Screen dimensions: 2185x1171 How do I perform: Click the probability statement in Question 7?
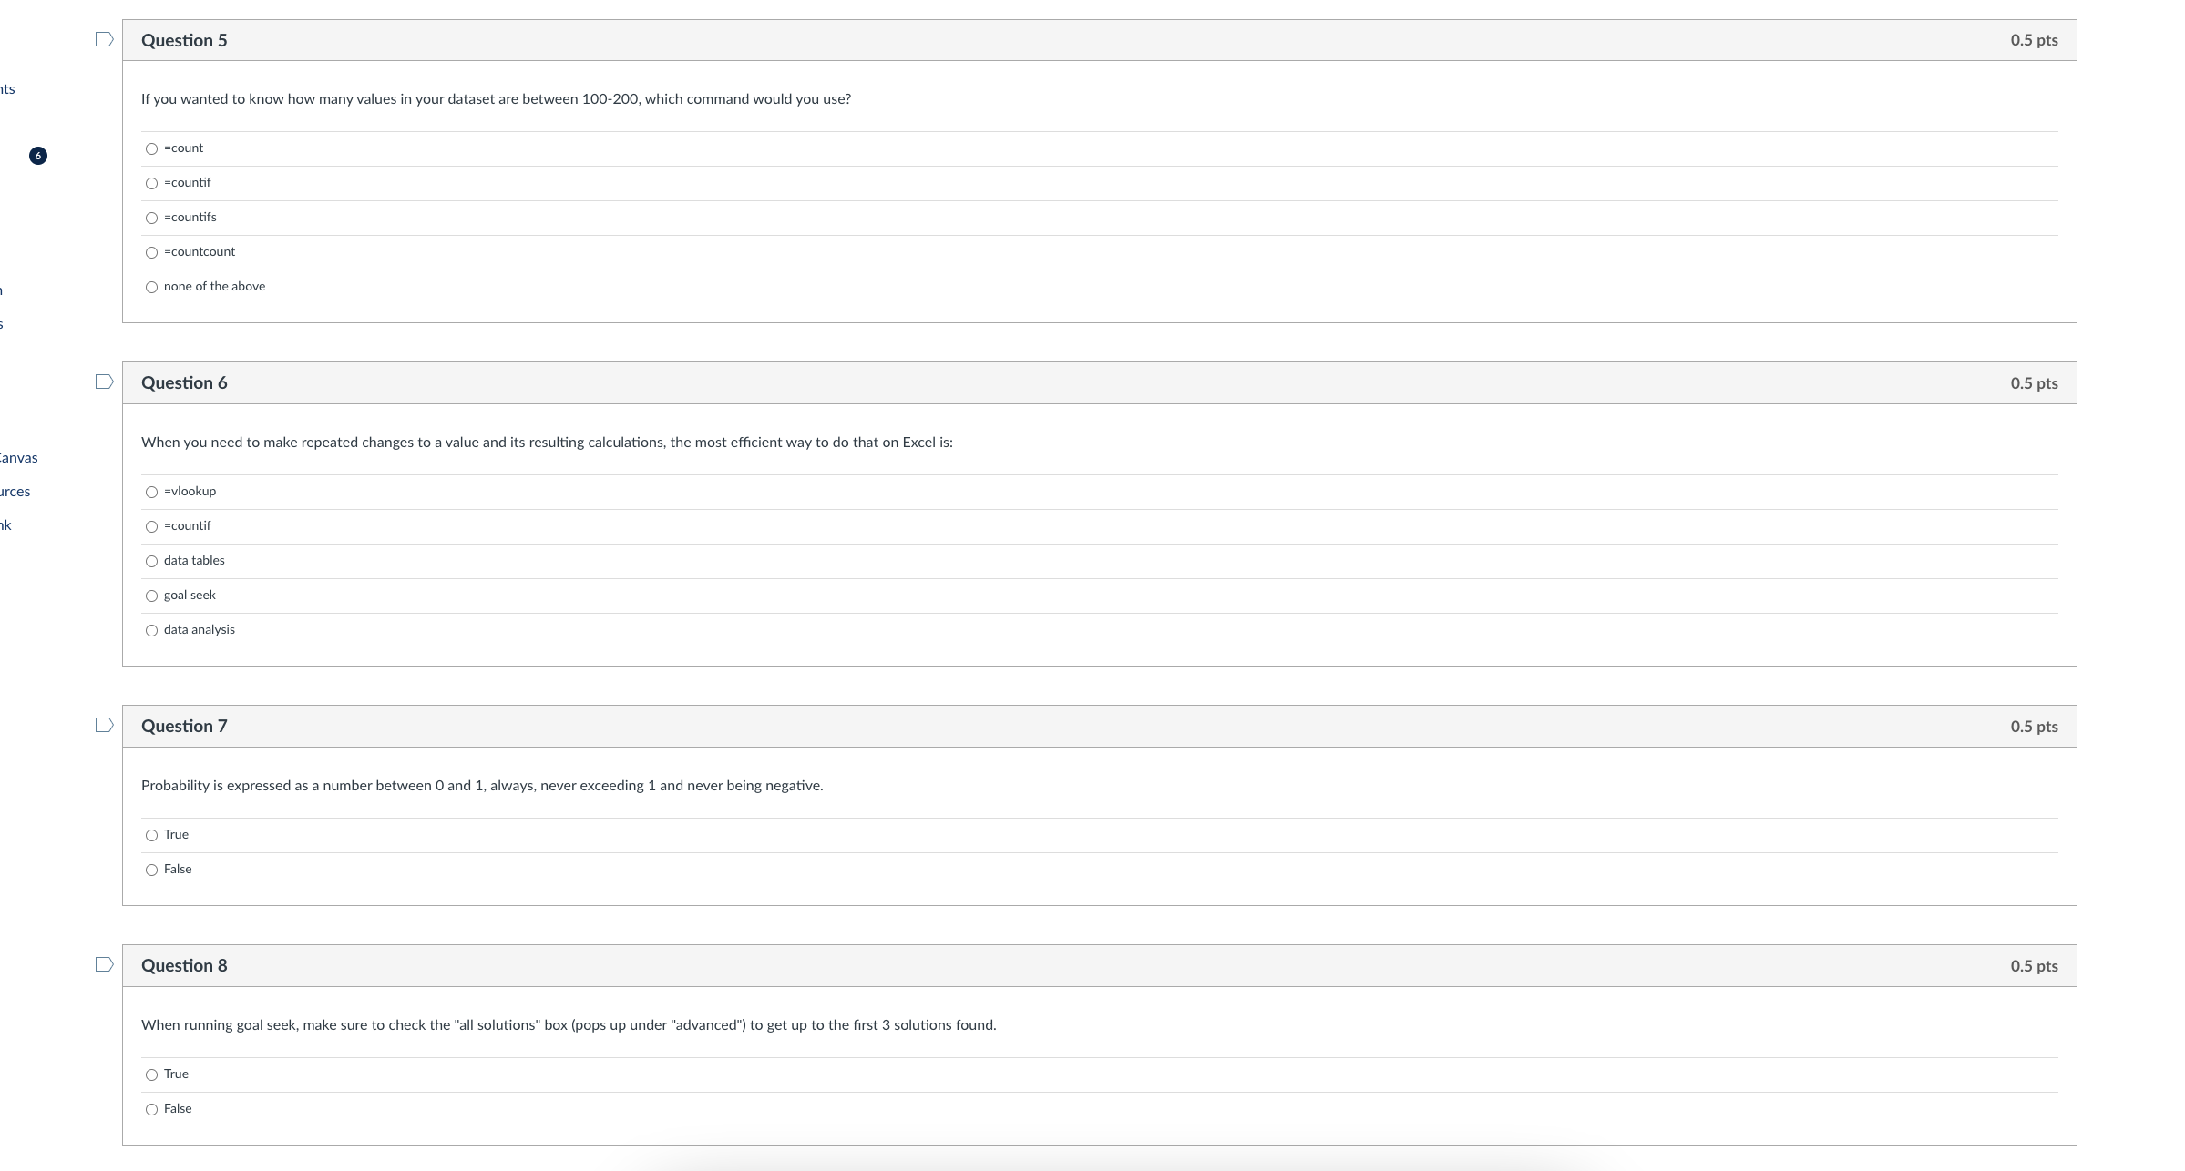pos(482,786)
